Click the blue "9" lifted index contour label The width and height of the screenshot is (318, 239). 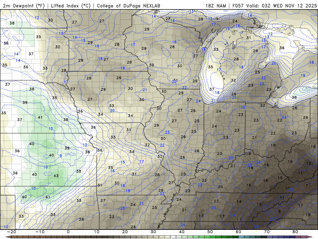(61, 156)
